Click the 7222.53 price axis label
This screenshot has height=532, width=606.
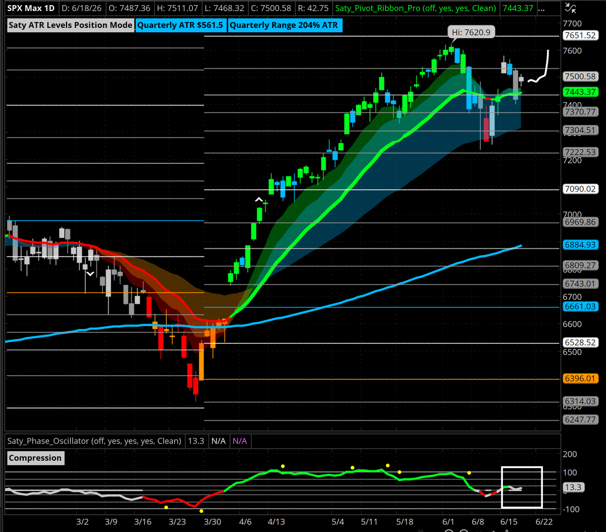click(580, 152)
